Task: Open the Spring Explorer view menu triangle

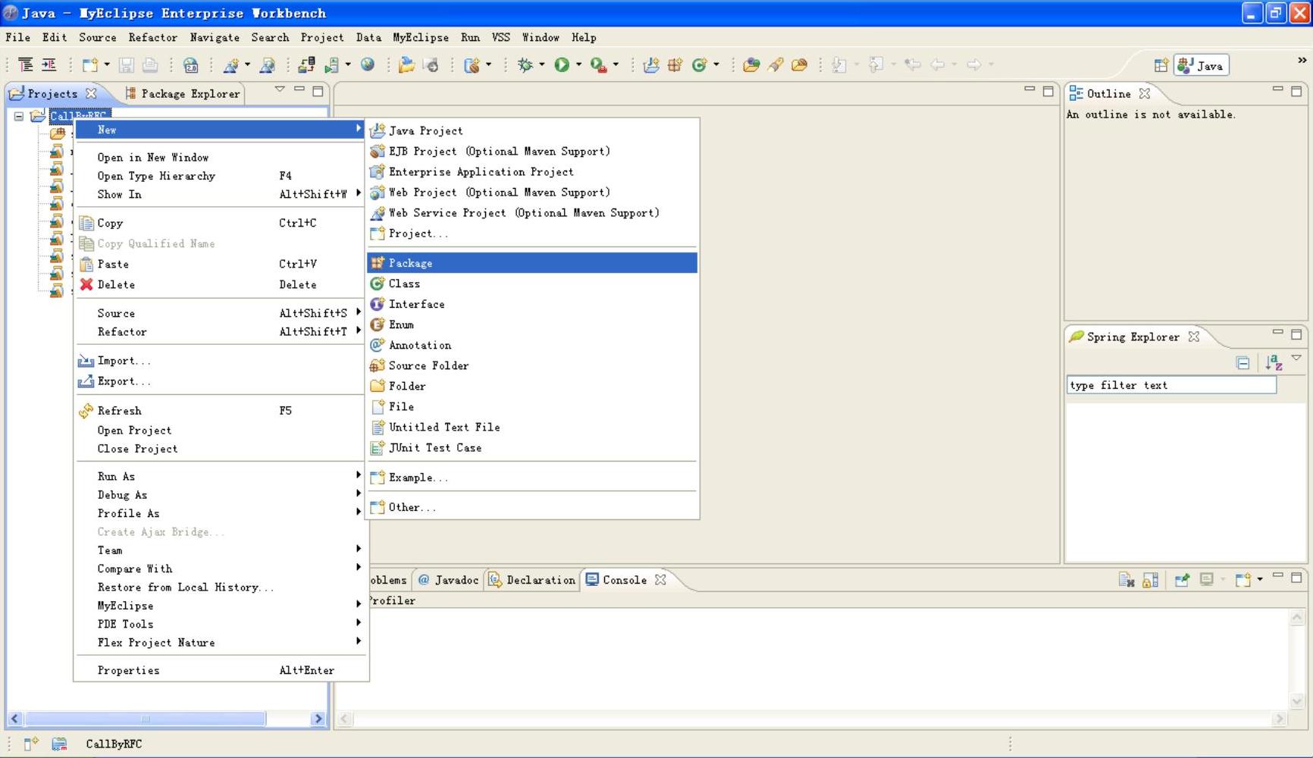Action: tap(1296, 359)
